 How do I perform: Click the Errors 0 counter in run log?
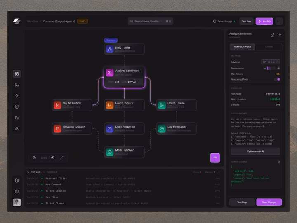coord(197,172)
